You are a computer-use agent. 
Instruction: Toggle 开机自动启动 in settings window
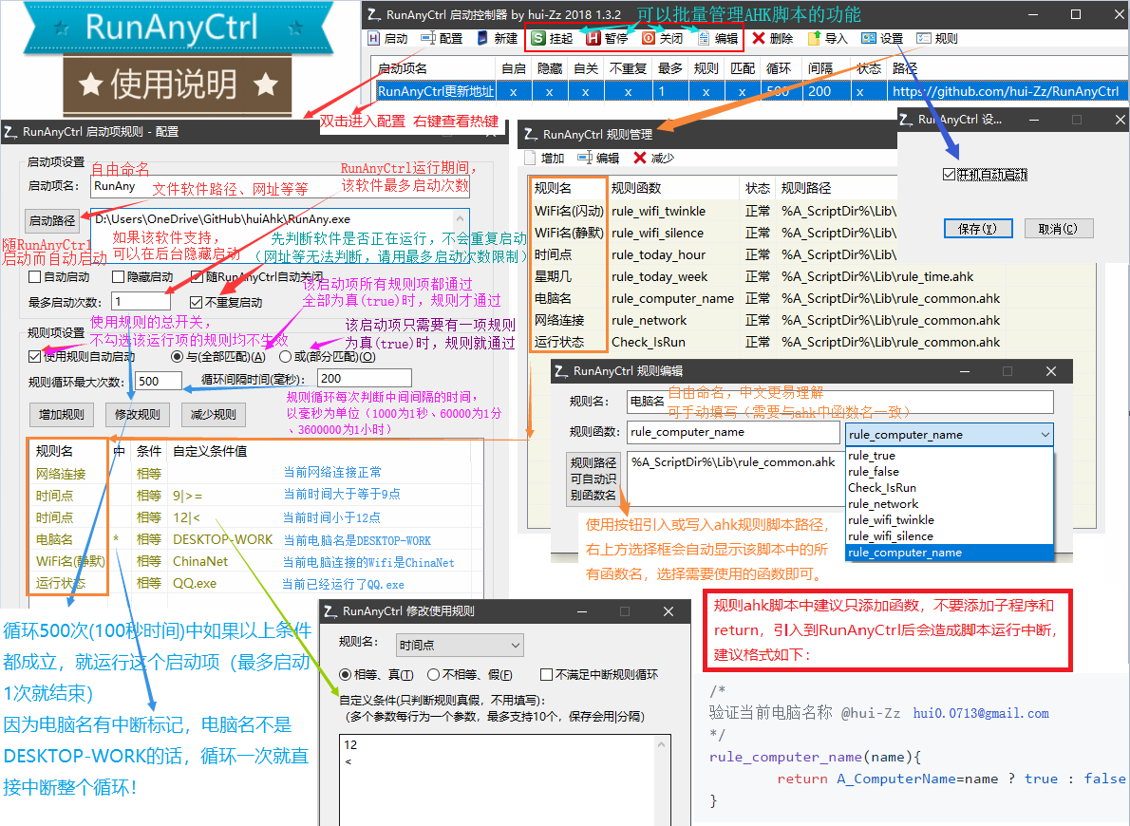pos(950,175)
